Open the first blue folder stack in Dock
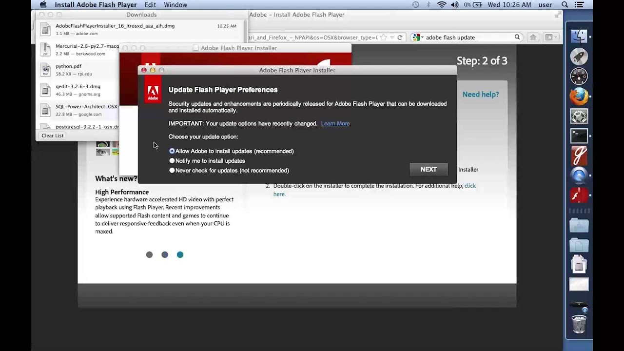The image size is (624, 351). pos(579,225)
